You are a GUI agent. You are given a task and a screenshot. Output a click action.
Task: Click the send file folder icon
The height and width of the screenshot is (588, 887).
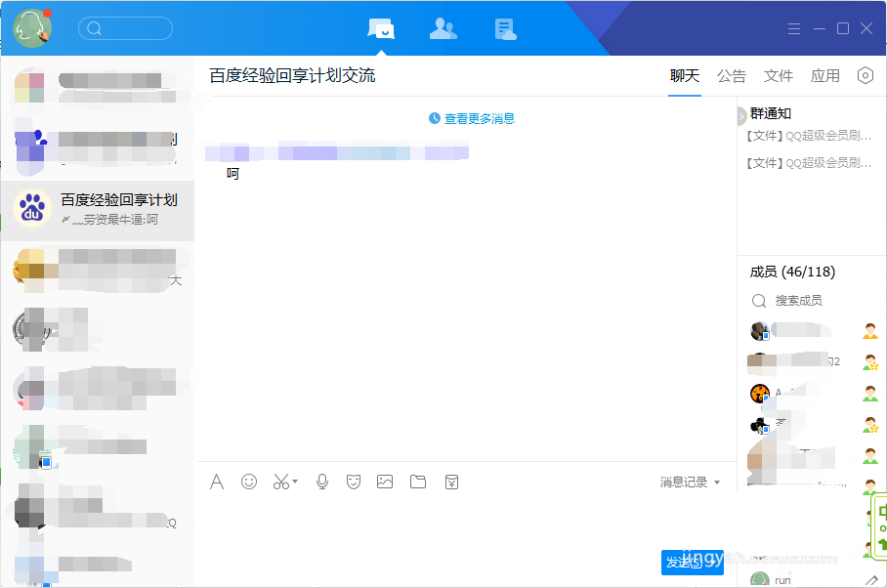coord(418,482)
